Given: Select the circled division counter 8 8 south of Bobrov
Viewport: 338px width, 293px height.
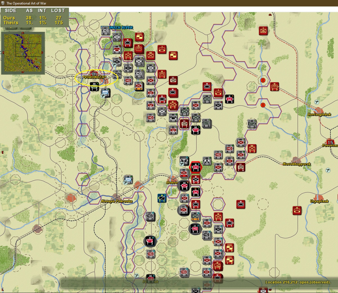Looking at the screenshot, I should tap(184, 210).
